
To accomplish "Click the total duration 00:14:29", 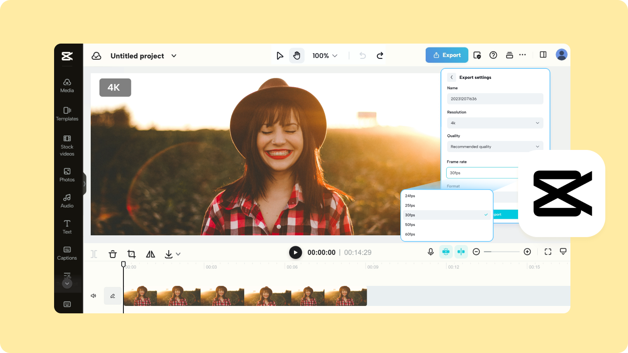I will pyautogui.click(x=358, y=252).
